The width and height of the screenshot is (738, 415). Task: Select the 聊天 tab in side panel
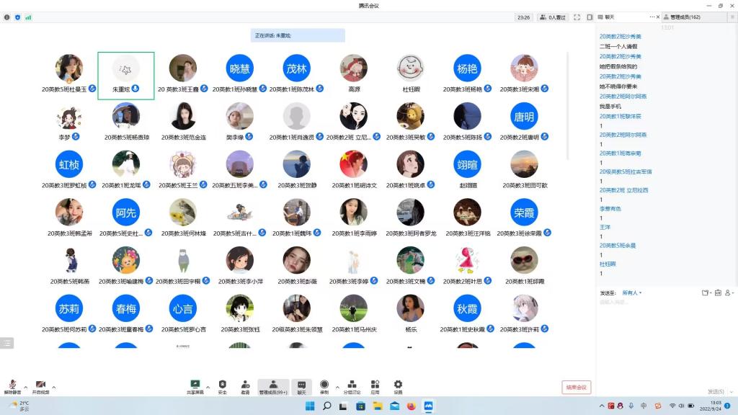[x=610, y=17]
